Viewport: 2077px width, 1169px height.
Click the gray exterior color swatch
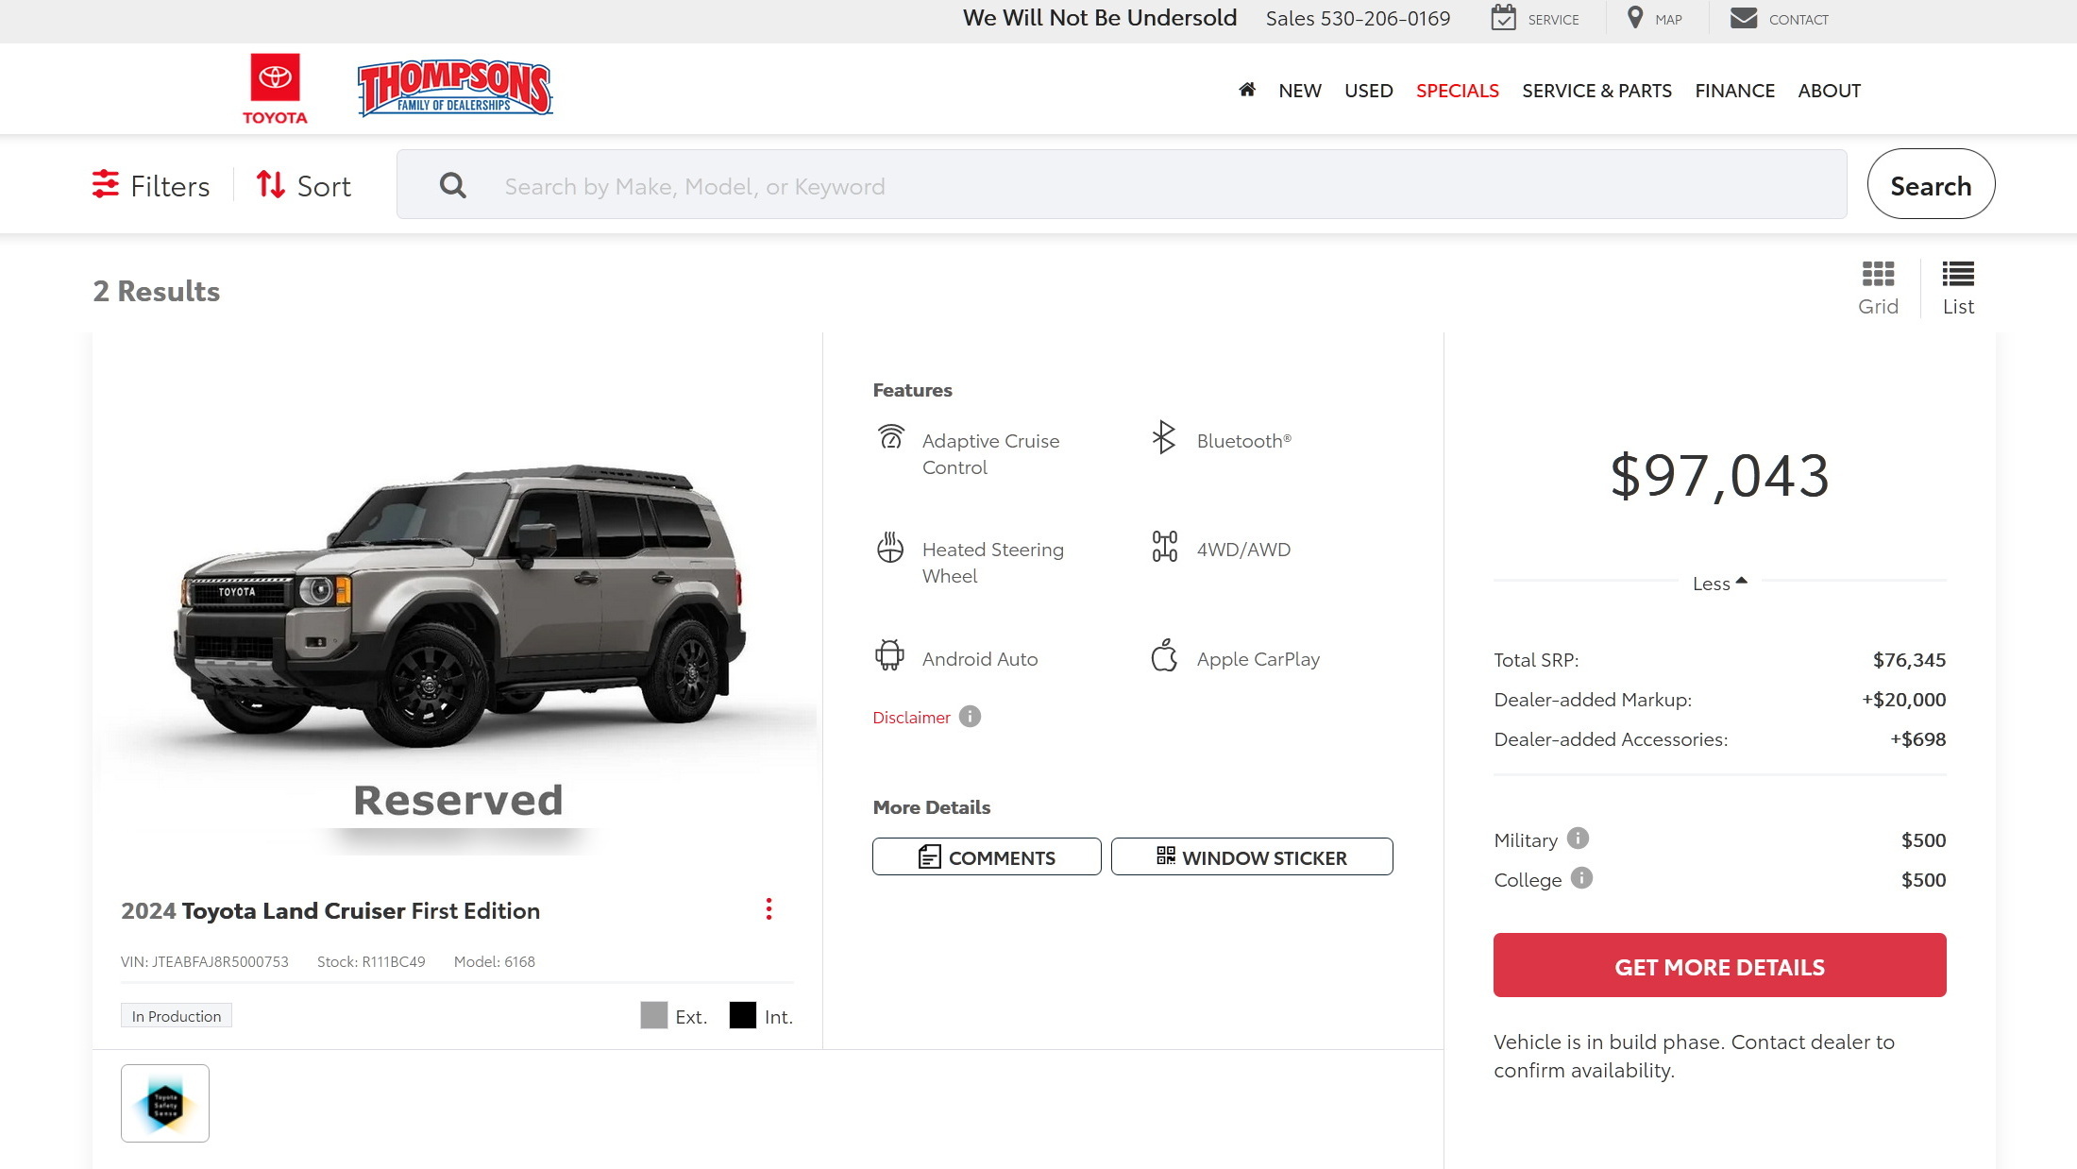coord(653,1015)
